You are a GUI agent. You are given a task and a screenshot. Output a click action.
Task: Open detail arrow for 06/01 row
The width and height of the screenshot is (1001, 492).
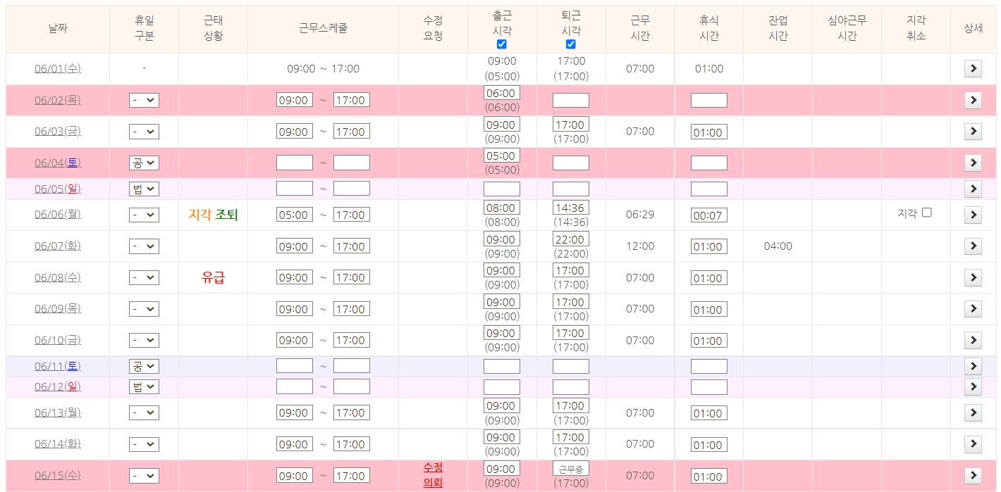pos(973,68)
